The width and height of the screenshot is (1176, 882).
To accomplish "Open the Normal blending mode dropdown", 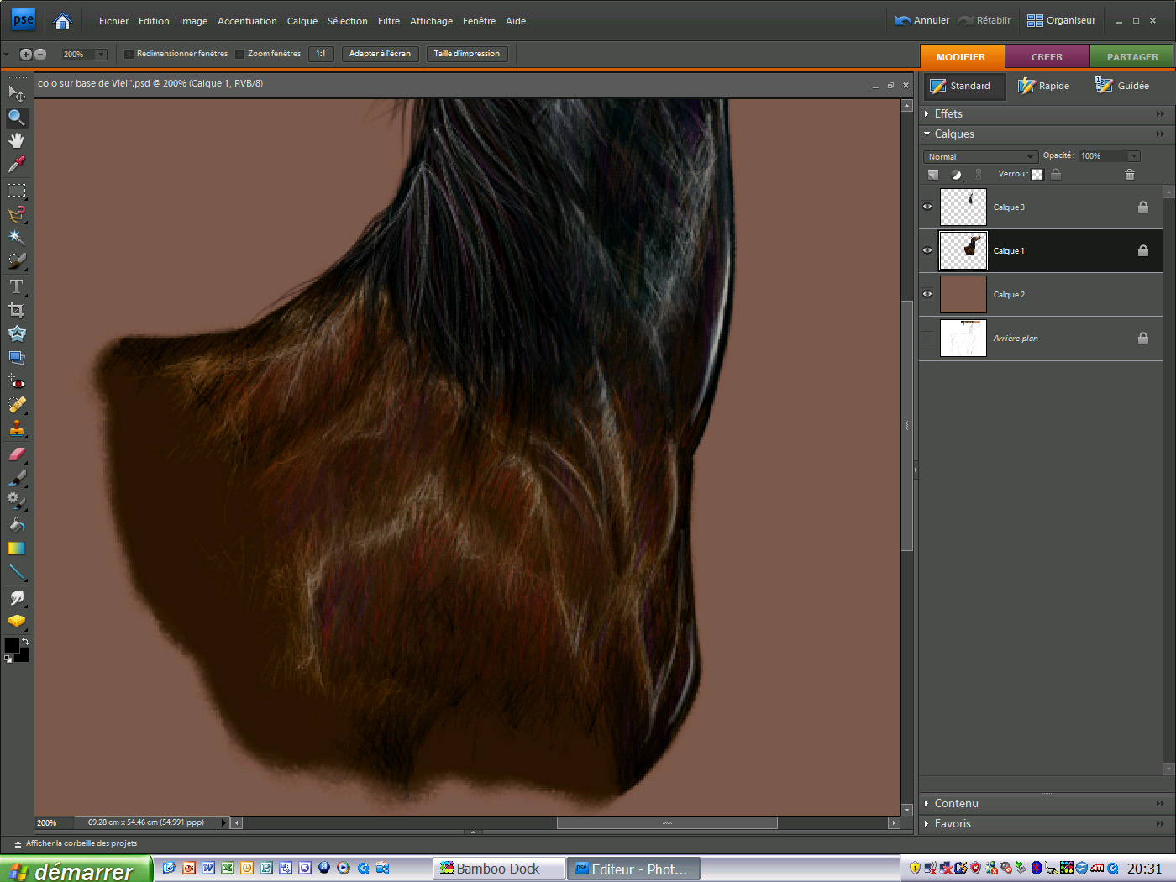I will pos(980,156).
